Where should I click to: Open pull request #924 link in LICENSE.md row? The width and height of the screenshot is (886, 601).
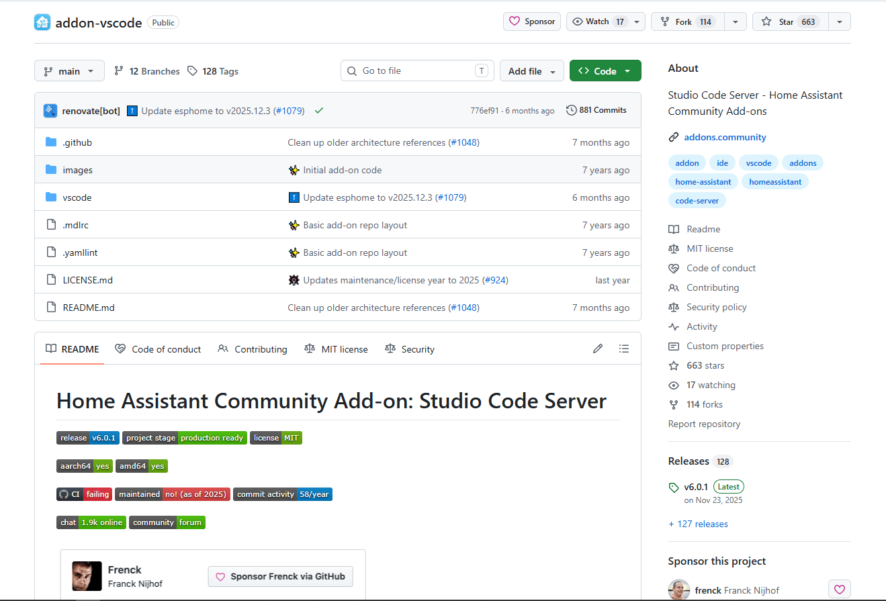494,280
